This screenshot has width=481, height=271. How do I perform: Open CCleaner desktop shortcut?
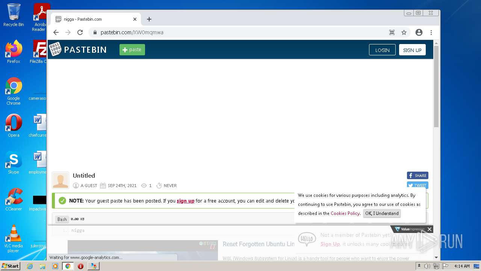[x=14, y=199]
